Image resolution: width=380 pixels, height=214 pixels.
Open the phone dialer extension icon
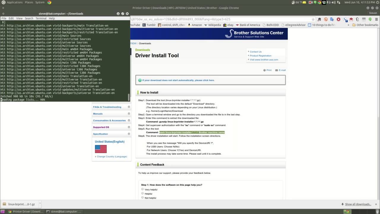point(346,20)
